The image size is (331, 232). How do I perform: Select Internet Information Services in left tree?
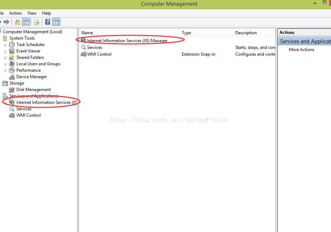pyautogui.click(x=47, y=102)
